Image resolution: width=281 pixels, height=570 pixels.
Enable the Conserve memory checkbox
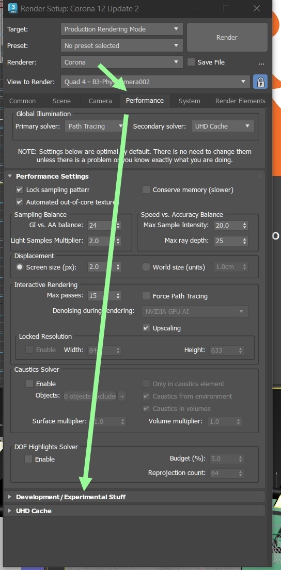146,190
